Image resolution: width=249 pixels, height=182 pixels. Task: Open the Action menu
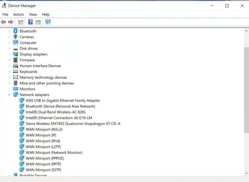click(18, 15)
